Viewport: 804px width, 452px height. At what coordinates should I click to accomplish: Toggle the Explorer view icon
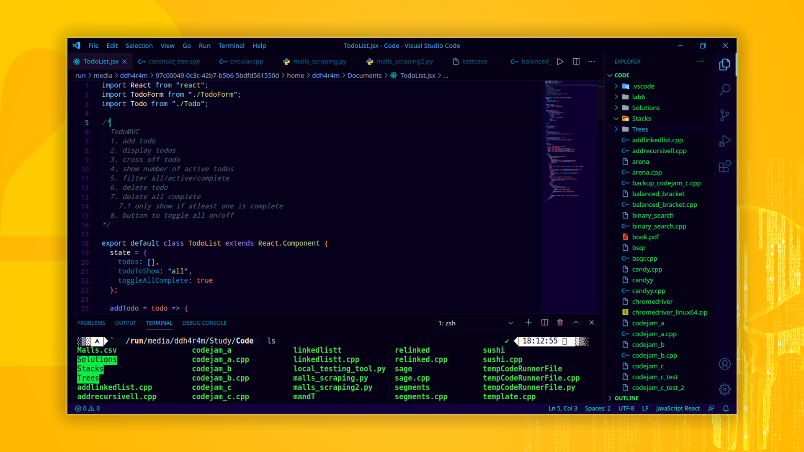tap(725, 64)
